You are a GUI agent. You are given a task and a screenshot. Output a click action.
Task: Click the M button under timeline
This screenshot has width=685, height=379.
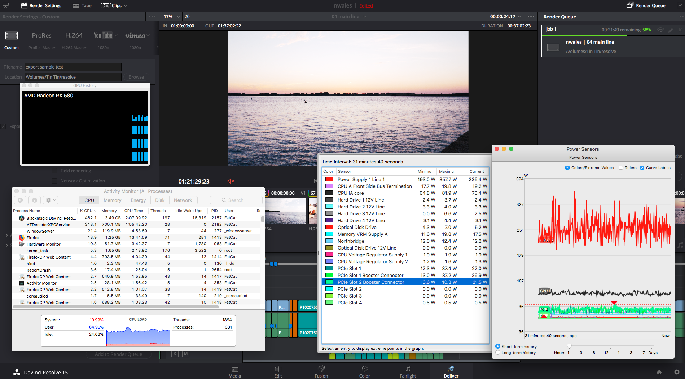tap(186, 354)
